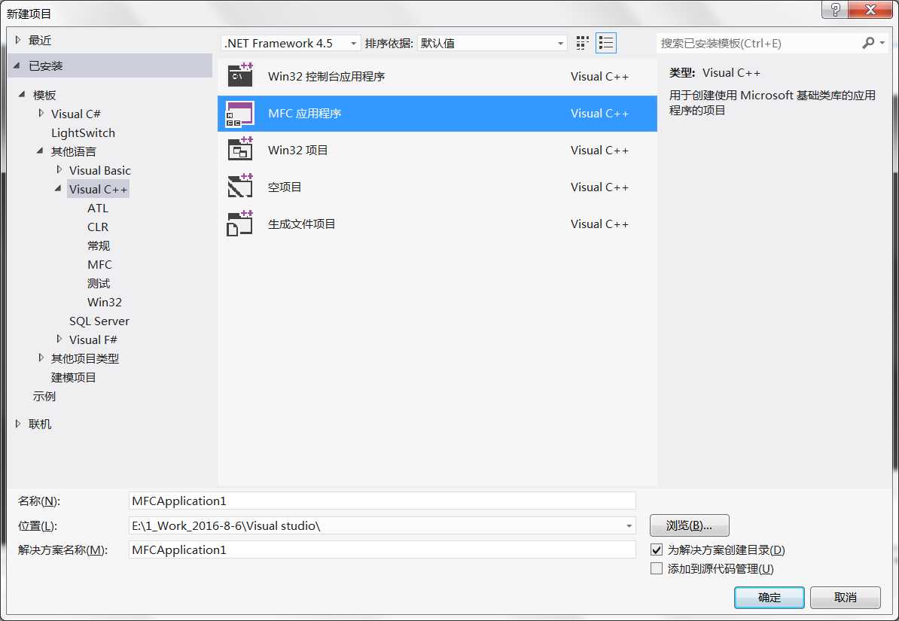The image size is (899, 621).
Task: Expand the 其他项目类型 node arrow
Action: click(41, 358)
